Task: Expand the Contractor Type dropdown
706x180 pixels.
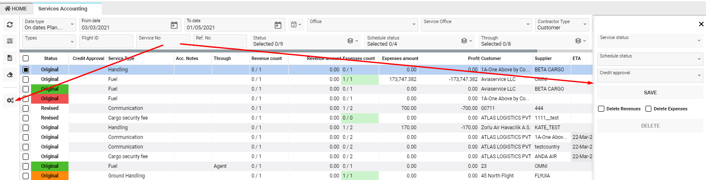Action: click(x=562, y=25)
